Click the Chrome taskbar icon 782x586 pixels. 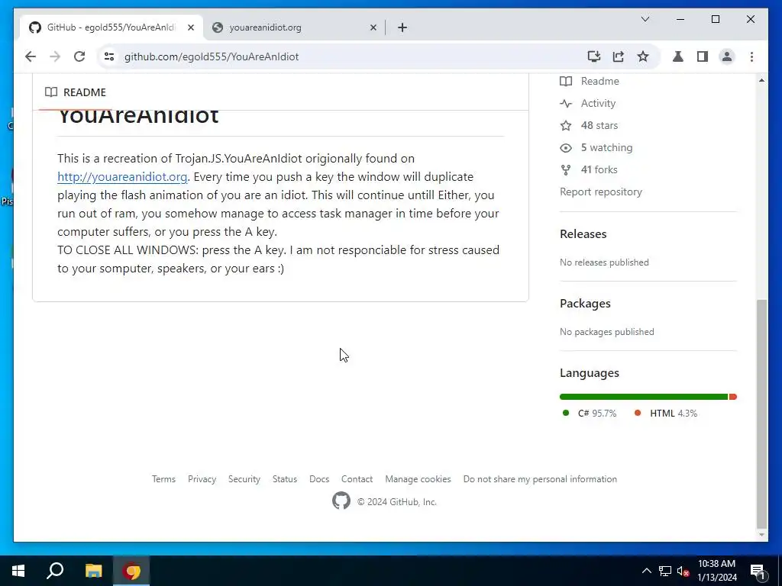point(131,571)
